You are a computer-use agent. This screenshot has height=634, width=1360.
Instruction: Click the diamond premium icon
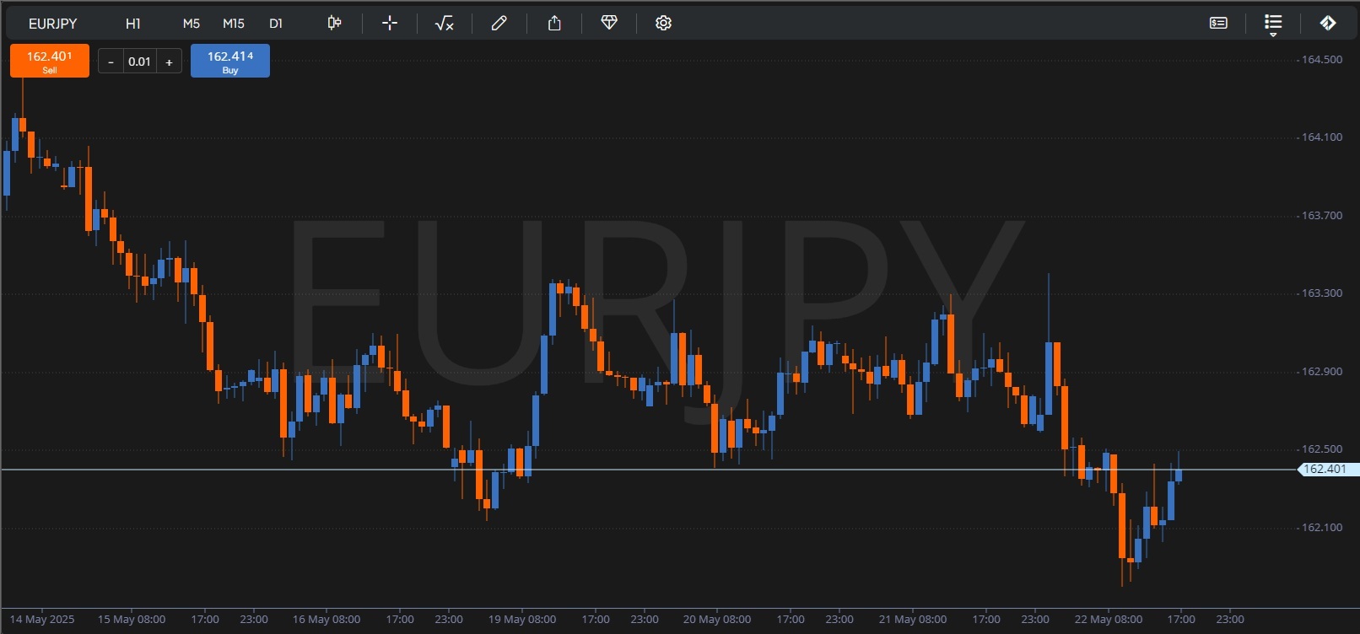coord(609,23)
